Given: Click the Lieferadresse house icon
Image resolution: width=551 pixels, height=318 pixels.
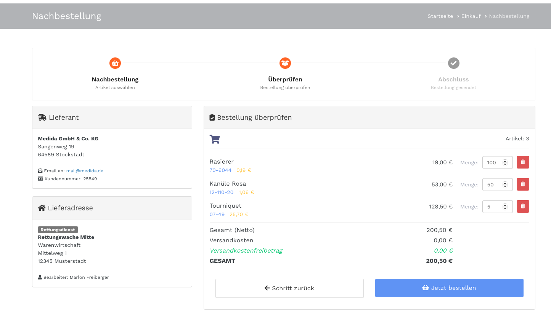Looking at the screenshot, I should [x=42, y=208].
